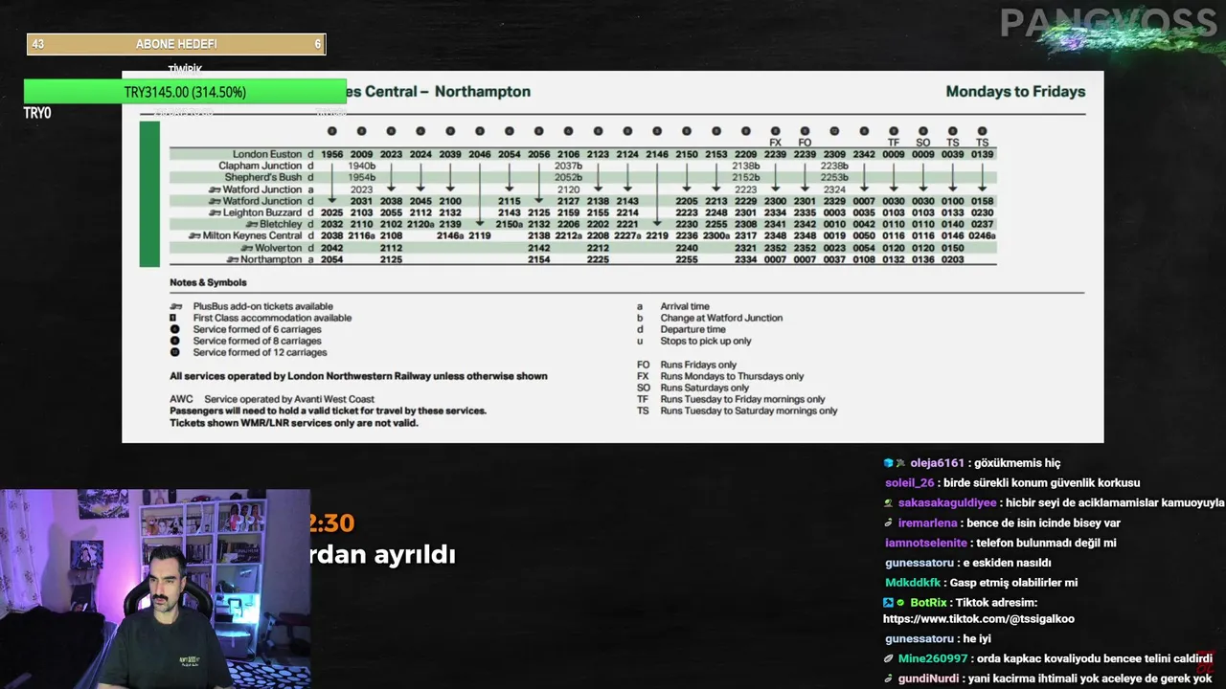Click the leaf badge beside Mine260997
This screenshot has width=1226, height=689.
[889, 659]
